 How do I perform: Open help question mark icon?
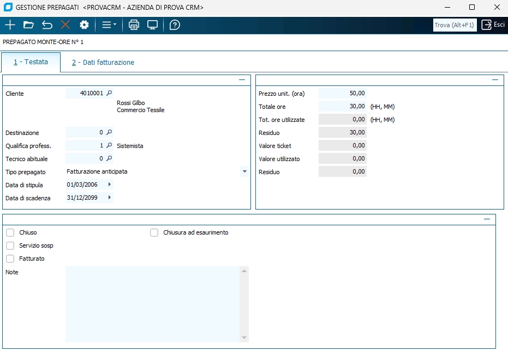pos(175,25)
